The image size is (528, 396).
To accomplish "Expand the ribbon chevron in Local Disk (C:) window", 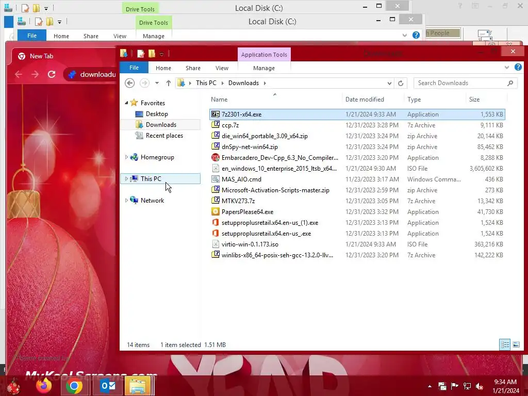I will click(x=405, y=36).
